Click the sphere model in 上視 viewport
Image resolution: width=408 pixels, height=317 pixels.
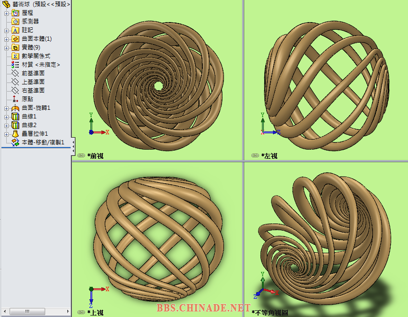click(x=159, y=239)
